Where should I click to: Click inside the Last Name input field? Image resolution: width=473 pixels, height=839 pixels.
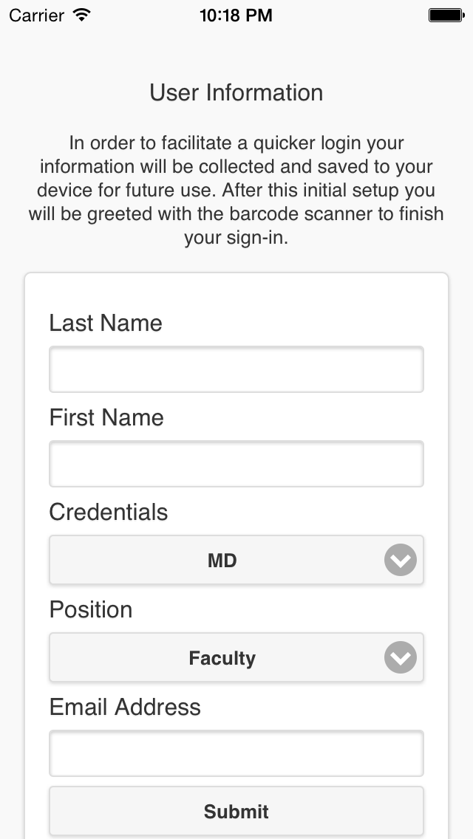(x=236, y=369)
